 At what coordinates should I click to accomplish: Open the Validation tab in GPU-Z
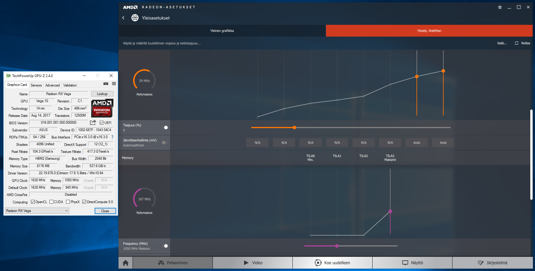click(x=70, y=85)
